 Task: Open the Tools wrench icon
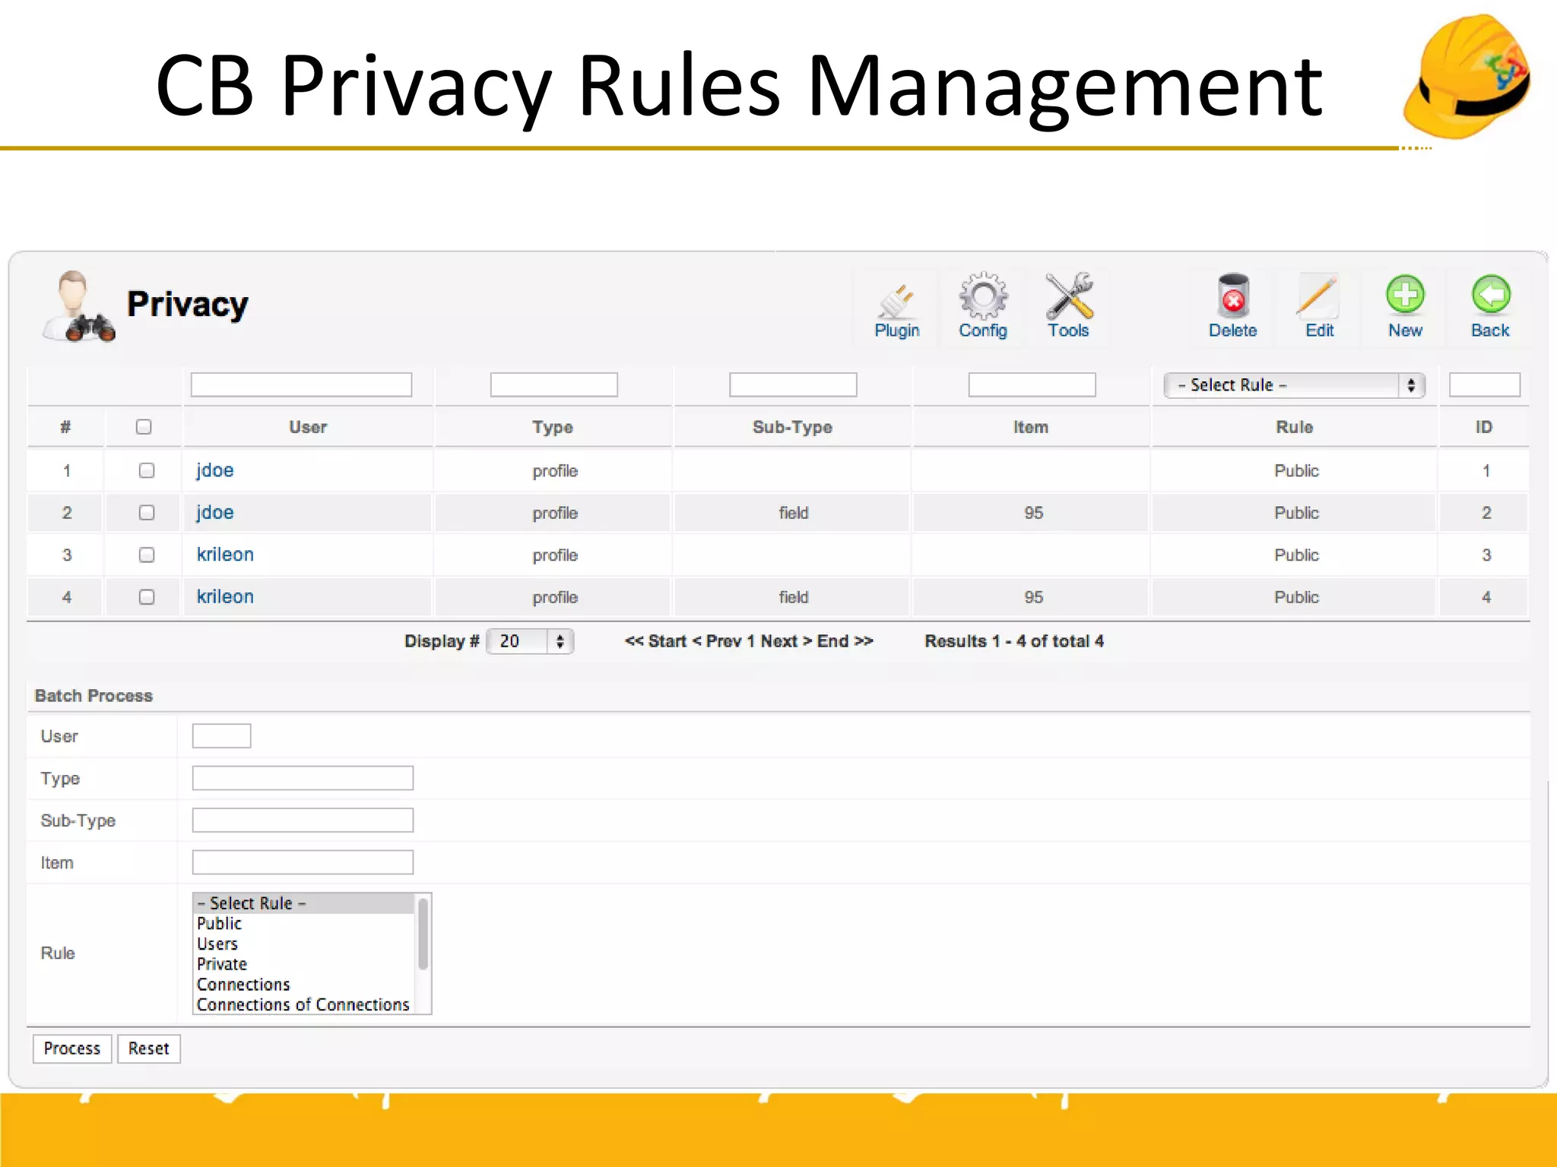click(1068, 306)
